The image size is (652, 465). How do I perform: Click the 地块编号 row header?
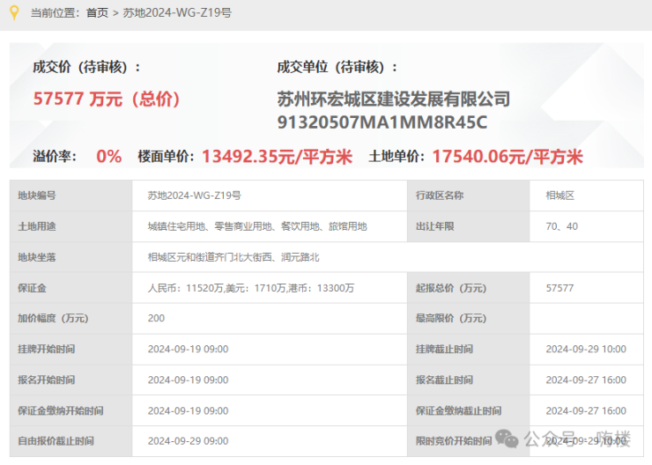point(71,196)
